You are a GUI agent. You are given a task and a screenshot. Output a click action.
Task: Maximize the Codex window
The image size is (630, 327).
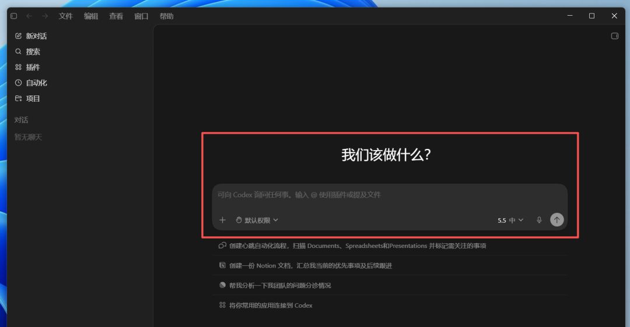pos(592,16)
